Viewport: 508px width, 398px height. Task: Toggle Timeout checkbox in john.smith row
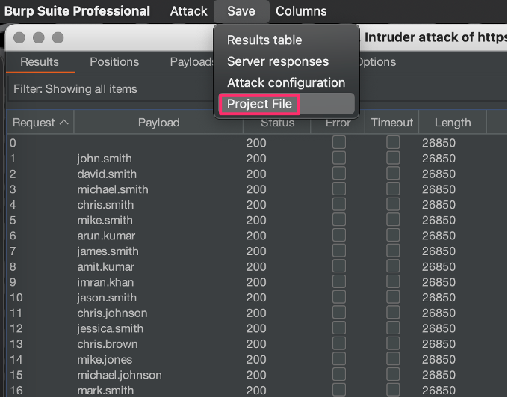point(393,159)
